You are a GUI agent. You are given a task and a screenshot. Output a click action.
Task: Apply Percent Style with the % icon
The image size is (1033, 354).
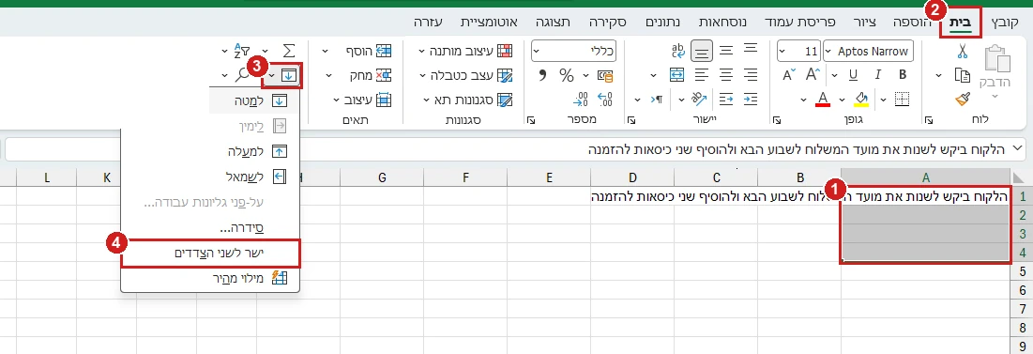tap(567, 75)
